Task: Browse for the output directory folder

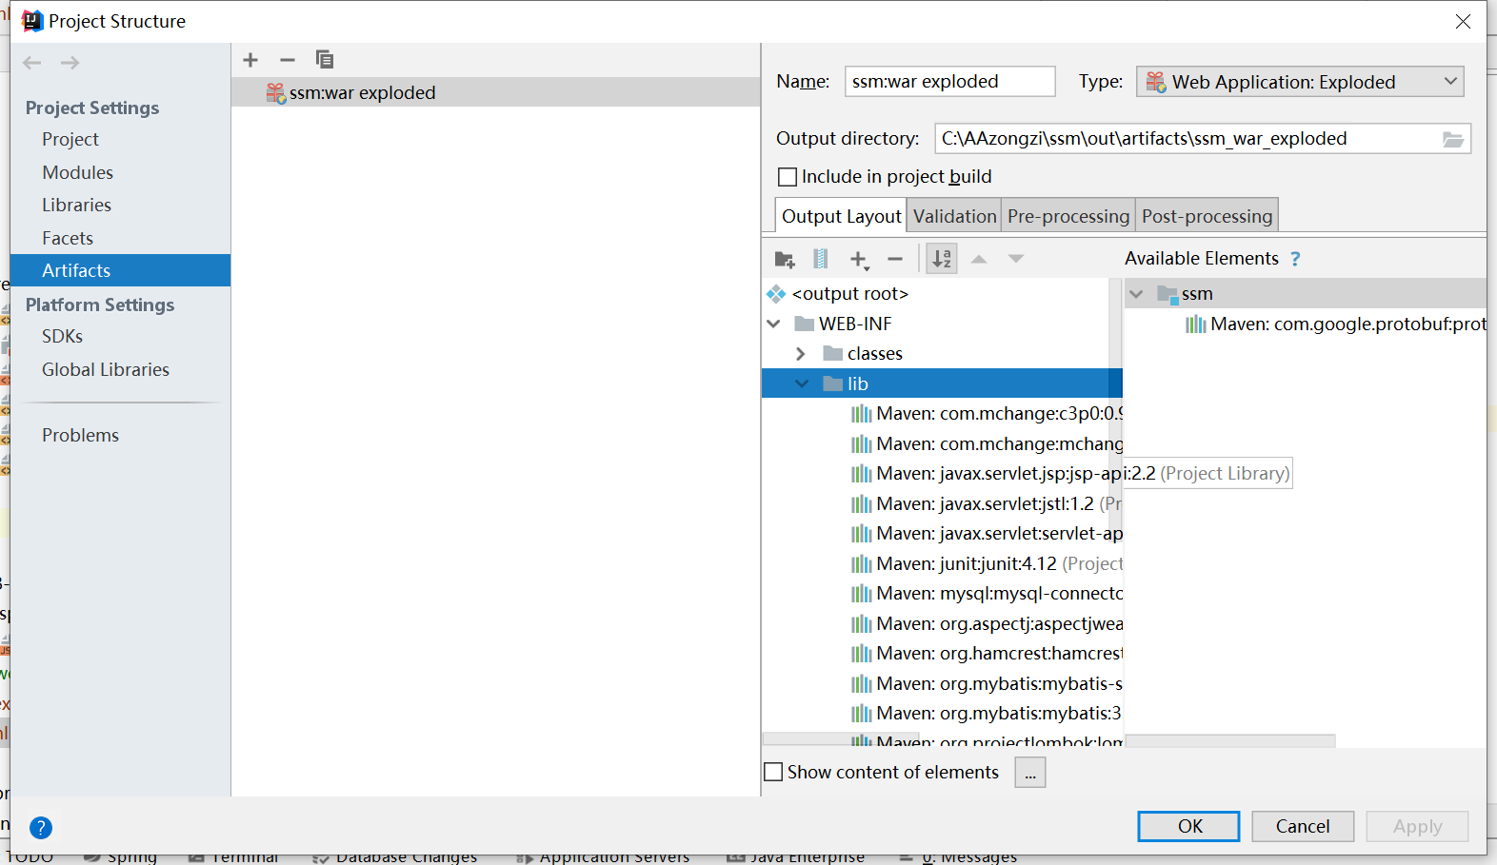Action: click(1453, 139)
